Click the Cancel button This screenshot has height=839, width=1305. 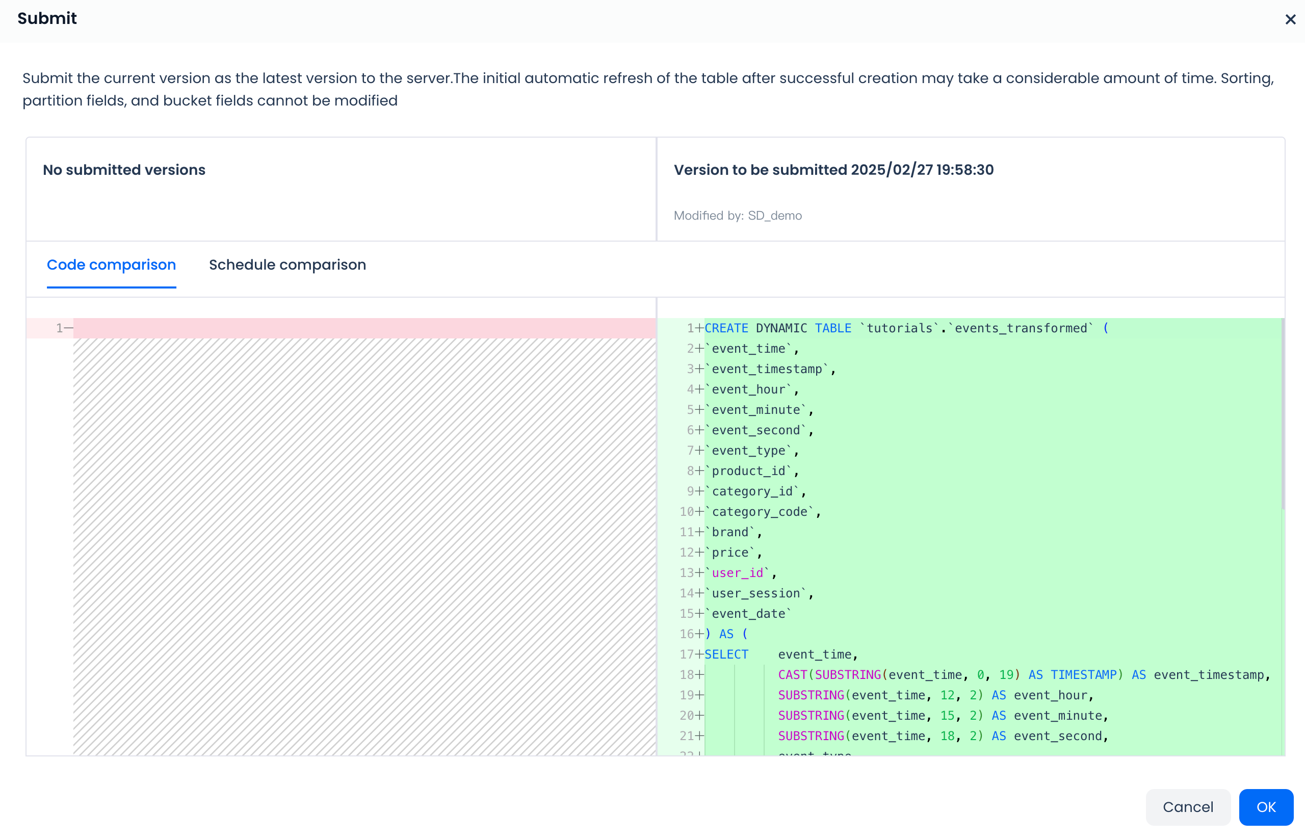click(1187, 807)
